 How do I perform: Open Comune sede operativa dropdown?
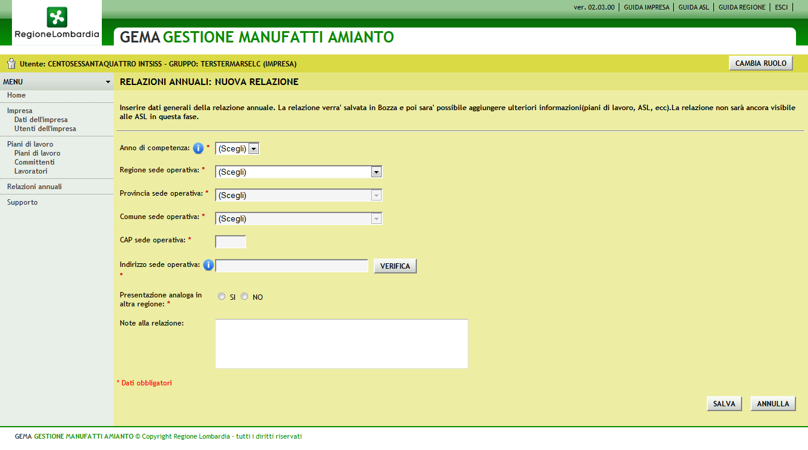pyautogui.click(x=298, y=219)
